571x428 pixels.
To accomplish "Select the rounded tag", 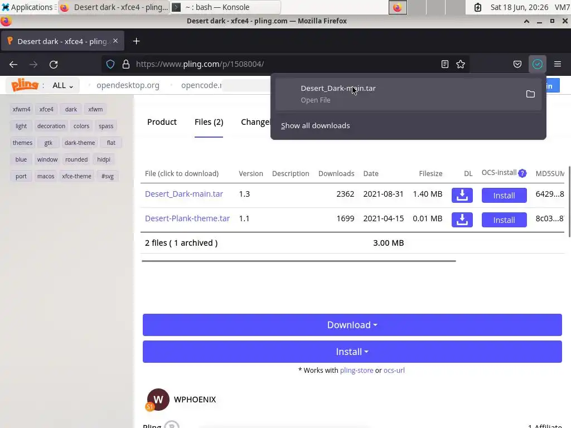I will (76, 159).
